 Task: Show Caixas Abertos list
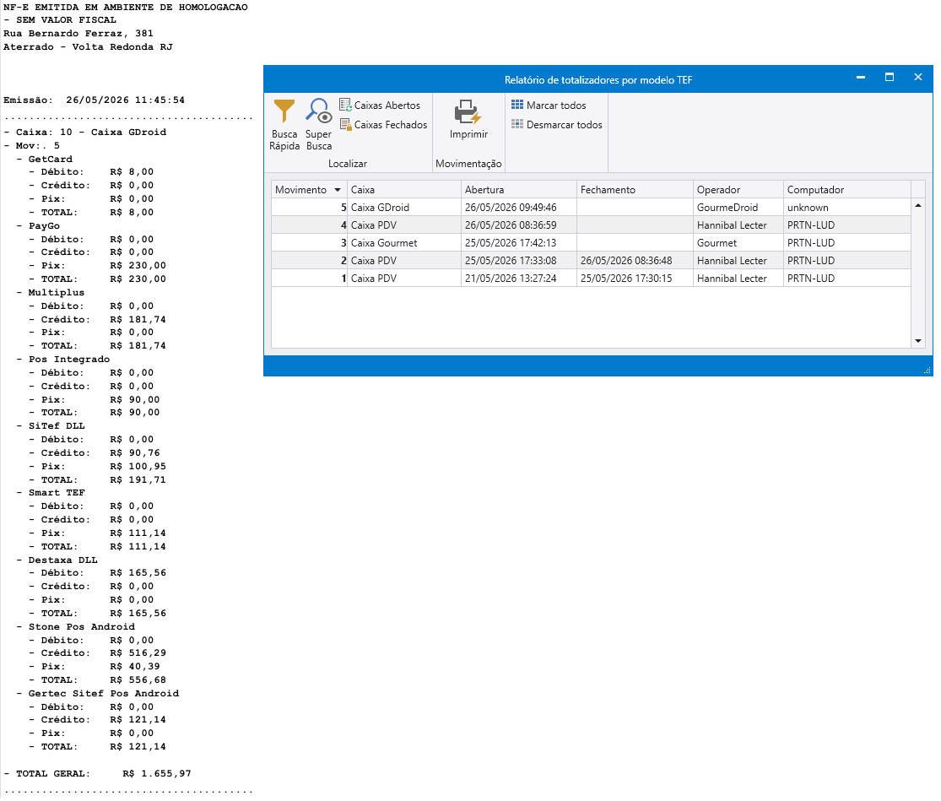380,105
